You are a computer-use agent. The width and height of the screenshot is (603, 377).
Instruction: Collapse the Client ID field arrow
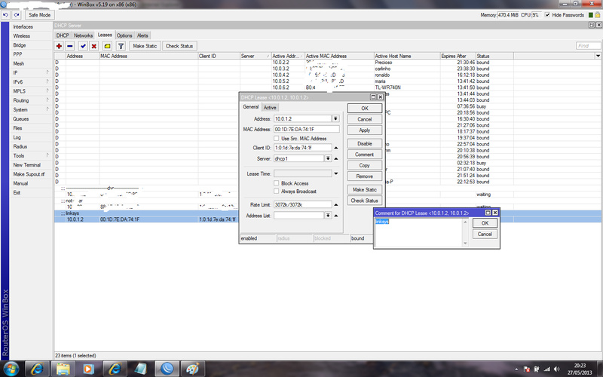[335, 148]
